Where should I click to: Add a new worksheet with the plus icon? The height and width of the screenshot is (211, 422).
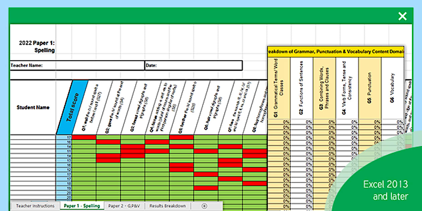coord(204,206)
